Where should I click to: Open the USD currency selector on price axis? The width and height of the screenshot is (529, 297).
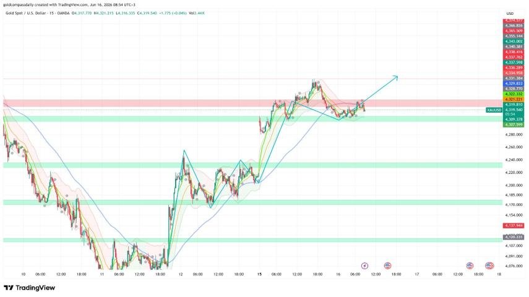coord(510,14)
